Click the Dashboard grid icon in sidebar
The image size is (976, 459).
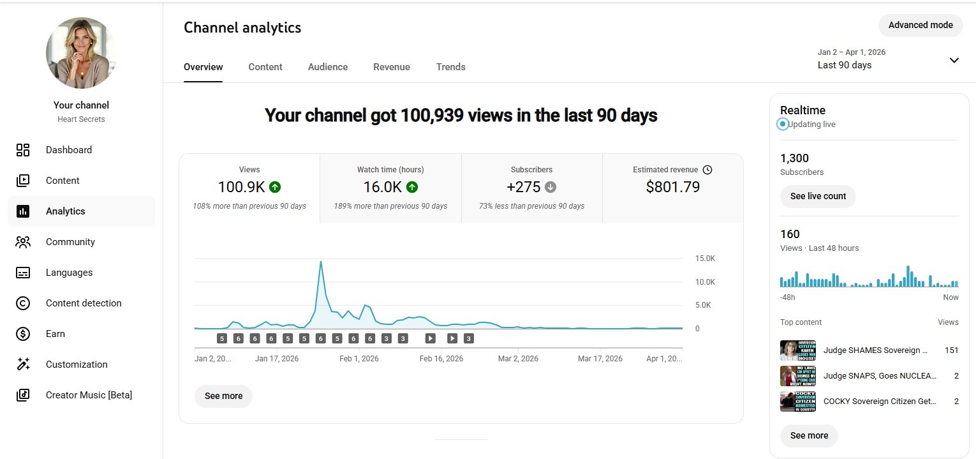23,150
